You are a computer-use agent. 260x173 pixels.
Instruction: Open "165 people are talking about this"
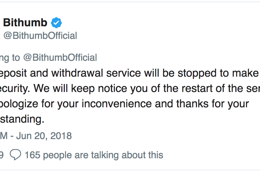[94, 155]
